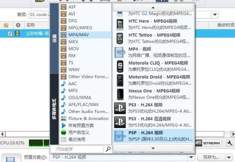Choose AVI video format

85,14
